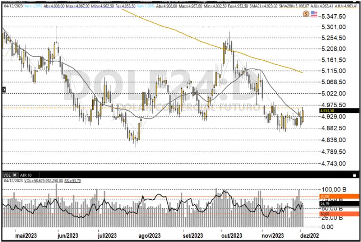Click the ago/2023 date axis marker
The height and width of the screenshot is (242, 361).
pyautogui.click(x=149, y=235)
